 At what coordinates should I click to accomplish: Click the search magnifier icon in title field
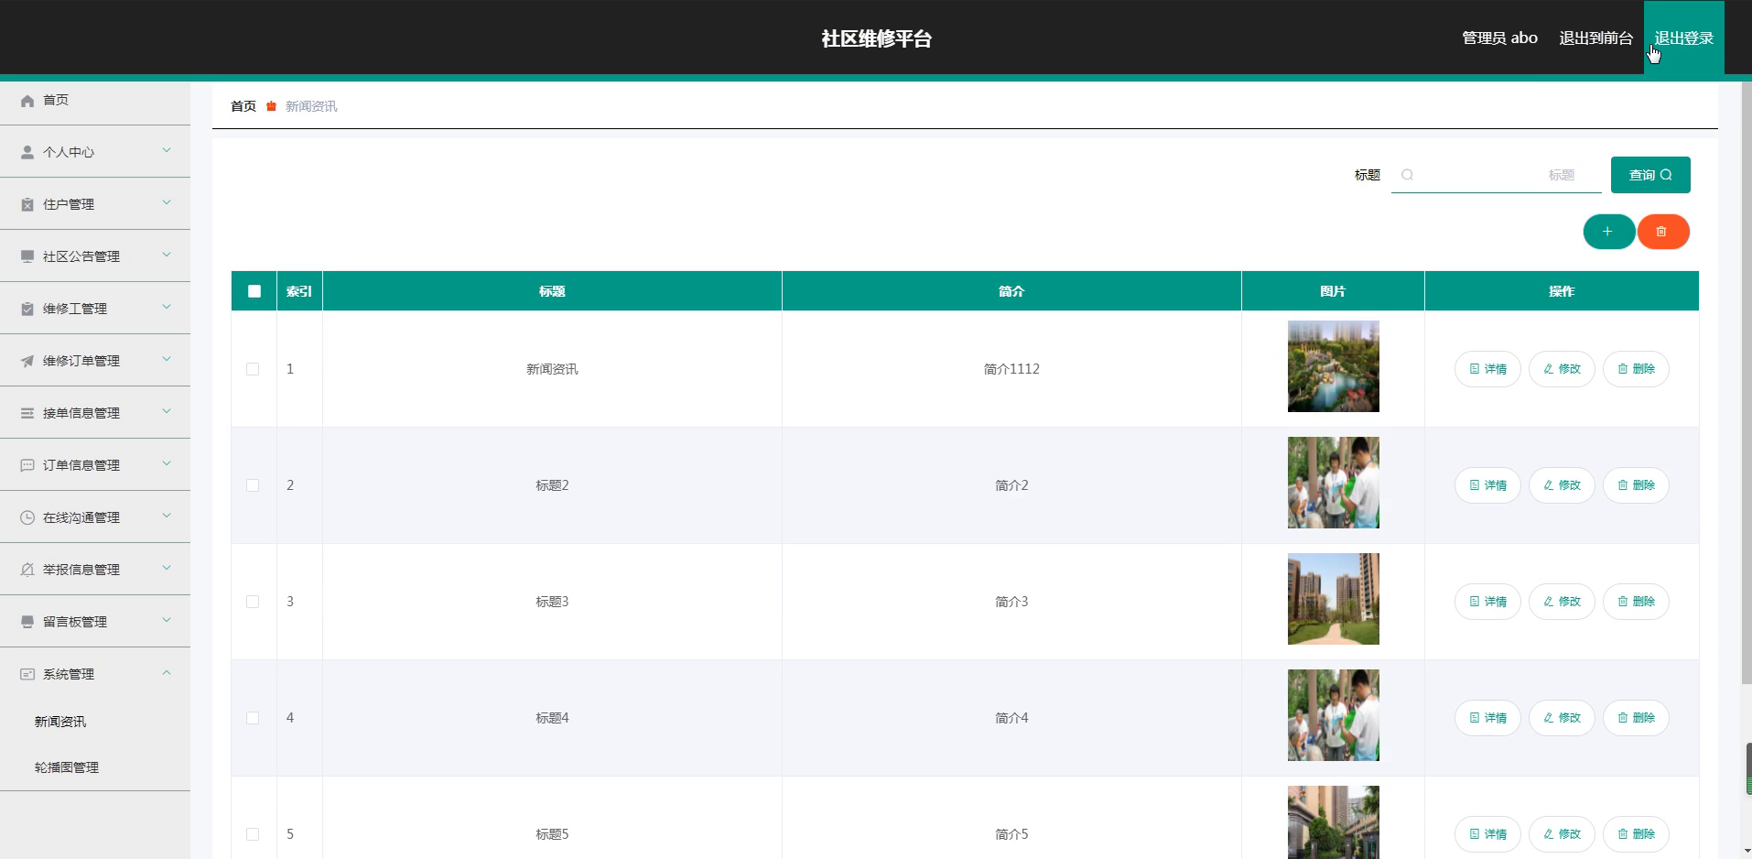coord(1408,175)
